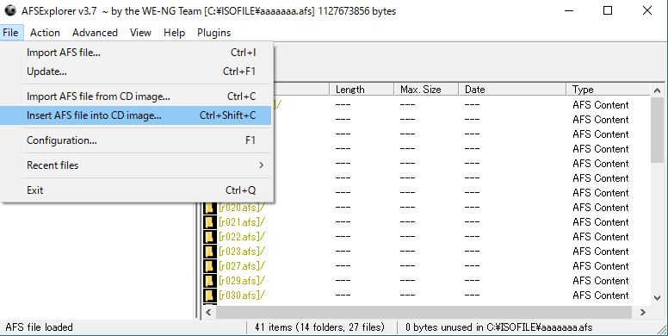
Task: Open the View menu
Action: click(140, 33)
